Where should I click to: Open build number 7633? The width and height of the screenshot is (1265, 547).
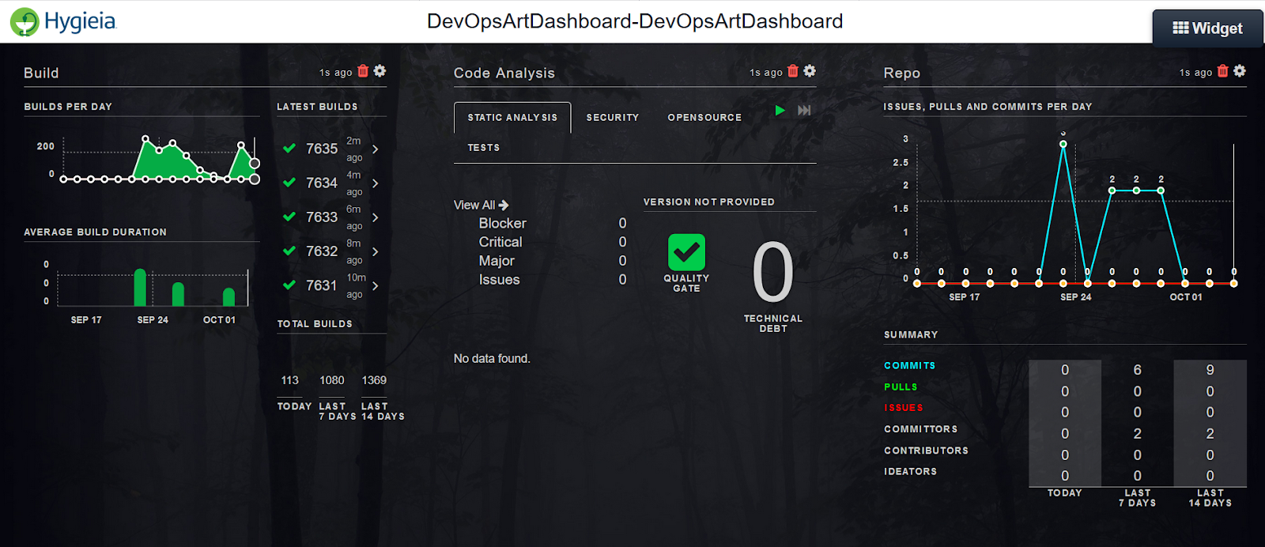pyautogui.click(x=322, y=217)
